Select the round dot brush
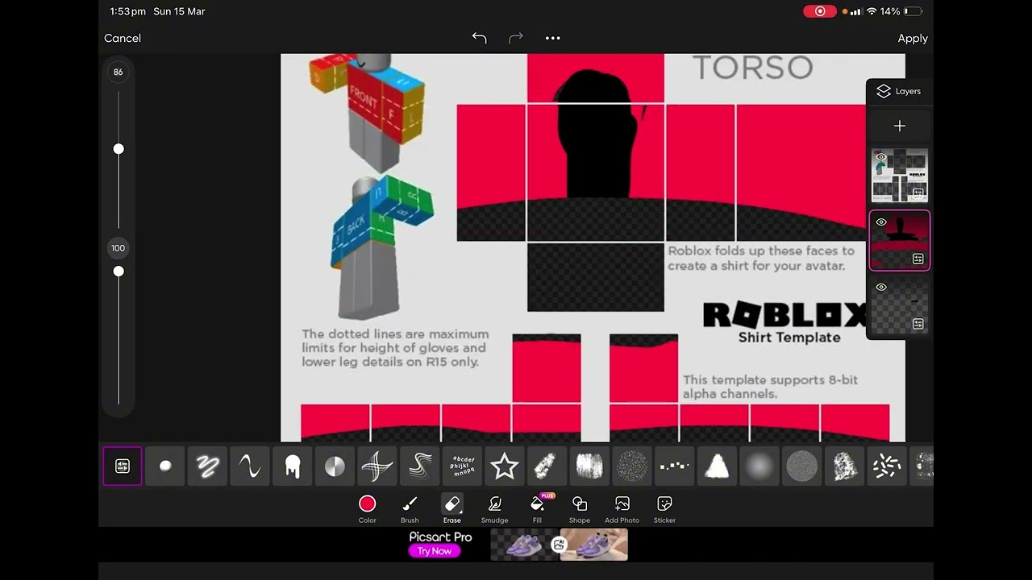This screenshot has width=1032, height=580. [x=165, y=466]
